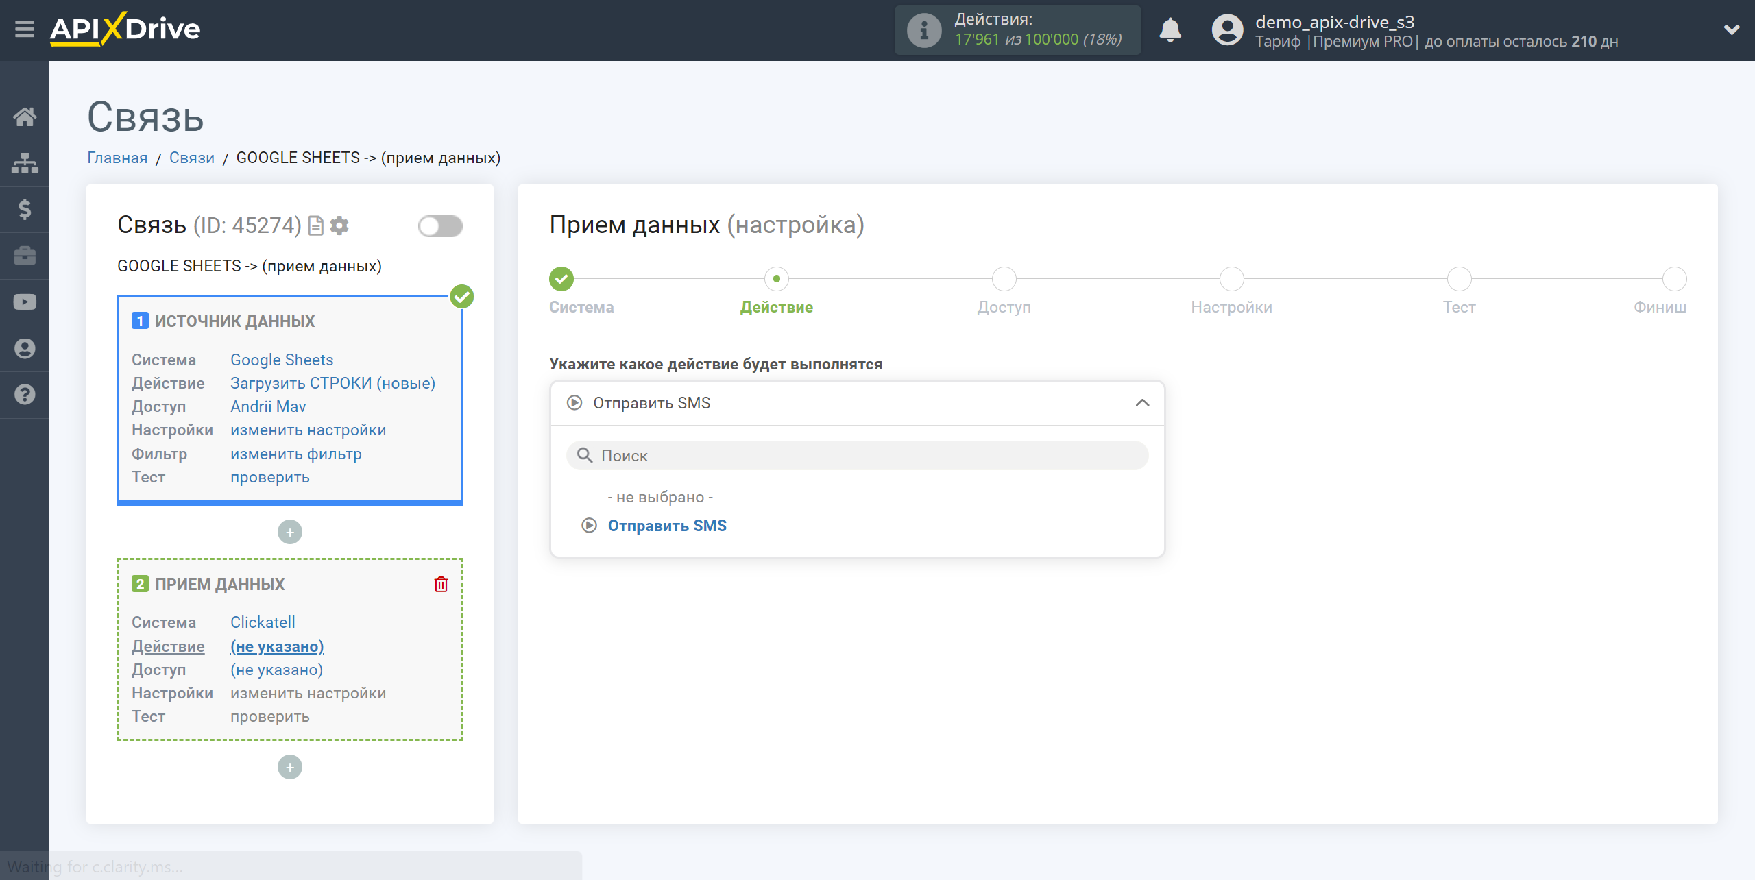The height and width of the screenshot is (880, 1755).
Task: Click the green check on source block
Action: click(x=462, y=297)
